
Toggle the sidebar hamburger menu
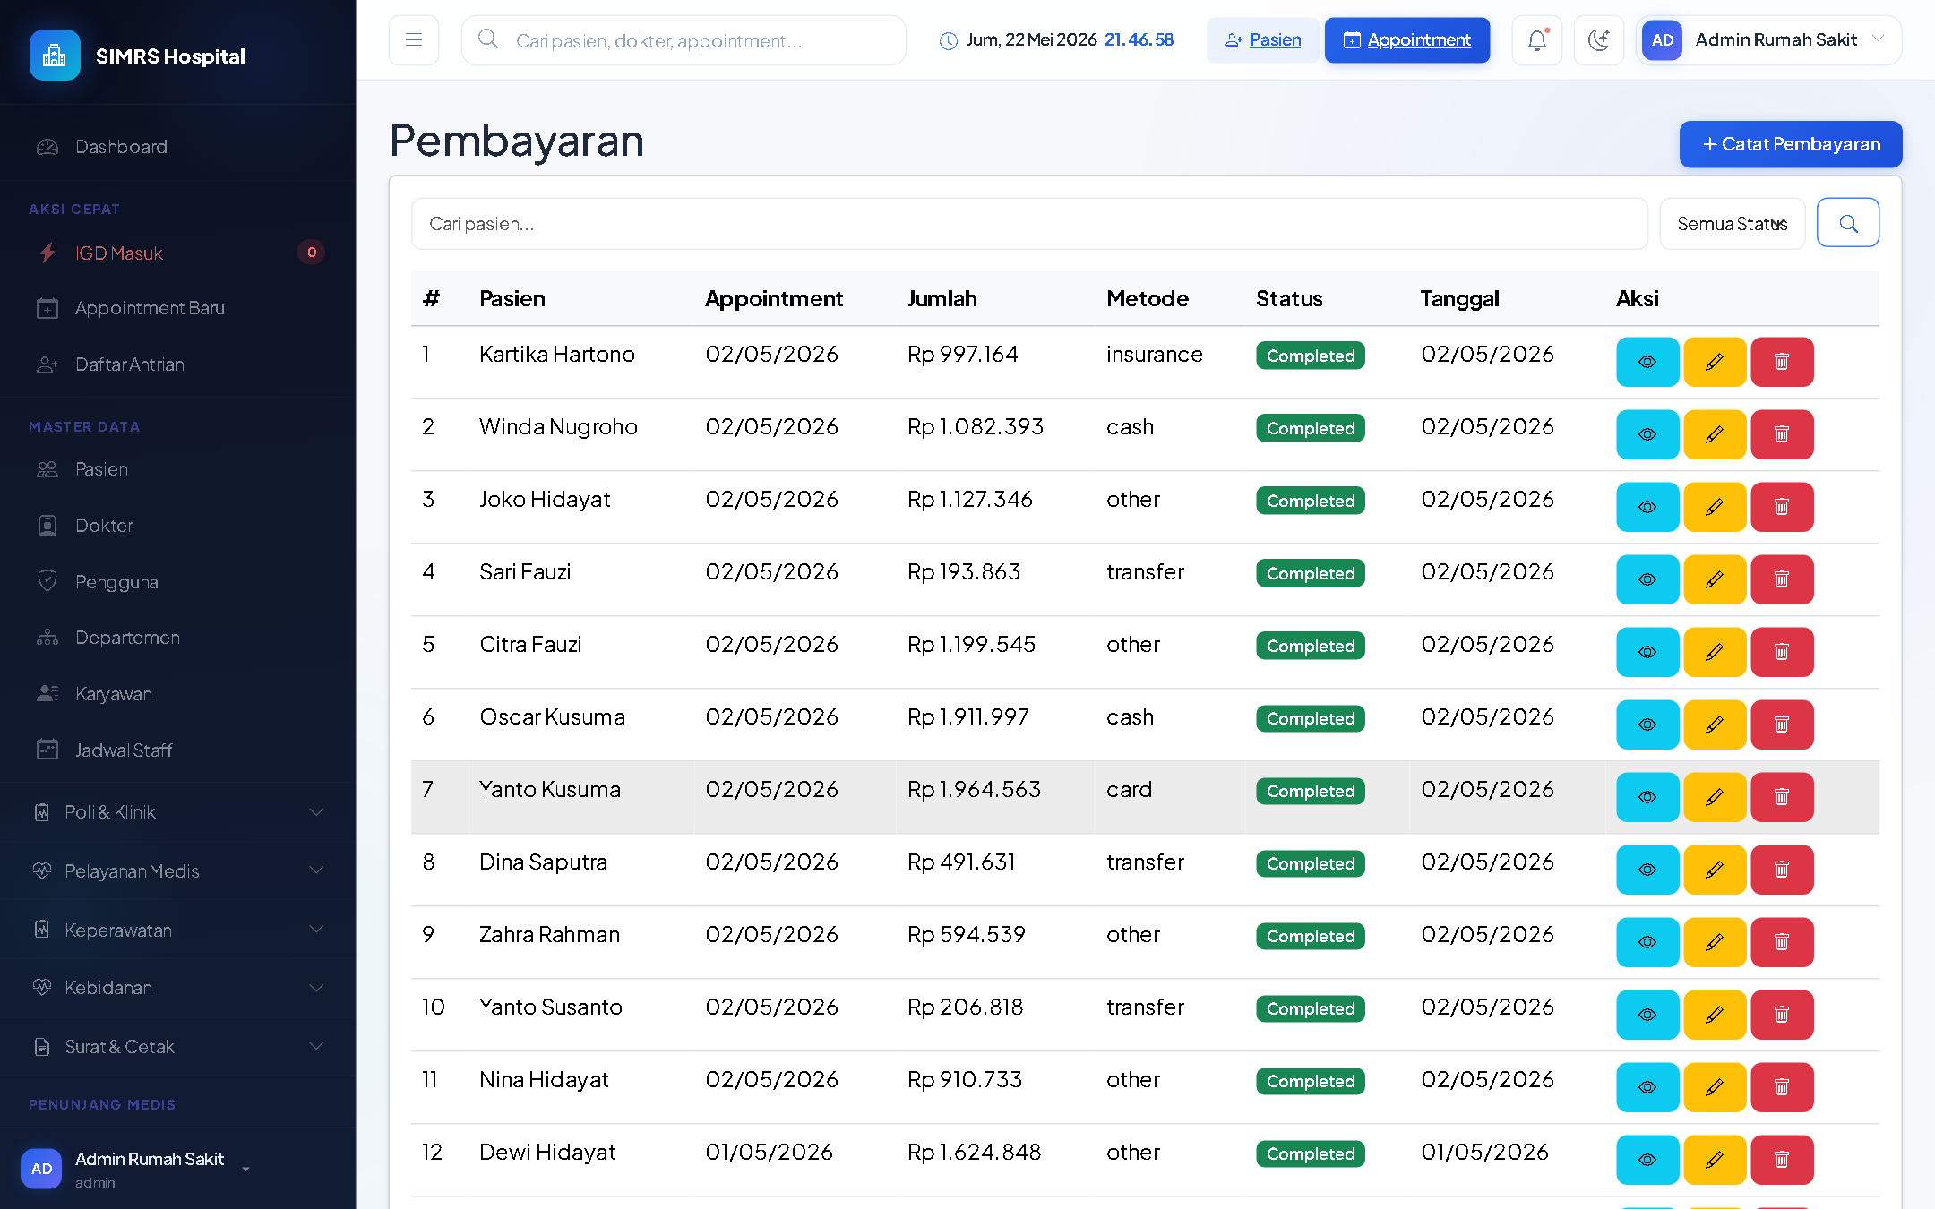414,40
